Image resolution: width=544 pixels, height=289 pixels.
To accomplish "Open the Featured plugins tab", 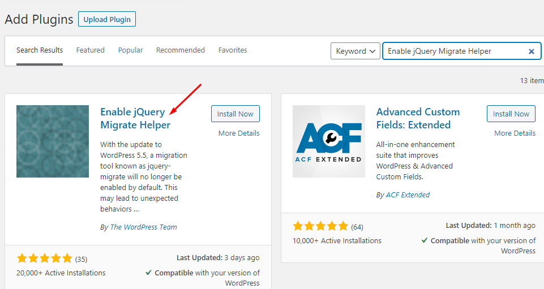I will tap(90, 50).
